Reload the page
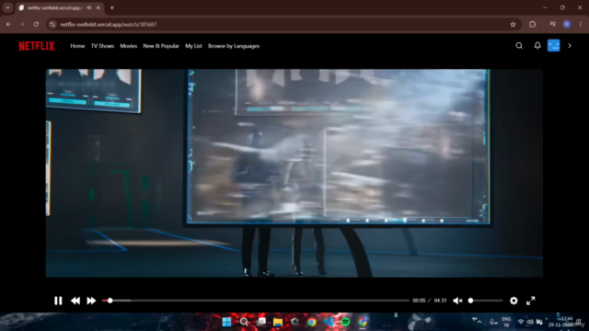Screen dimensions: 589x331 36,25
